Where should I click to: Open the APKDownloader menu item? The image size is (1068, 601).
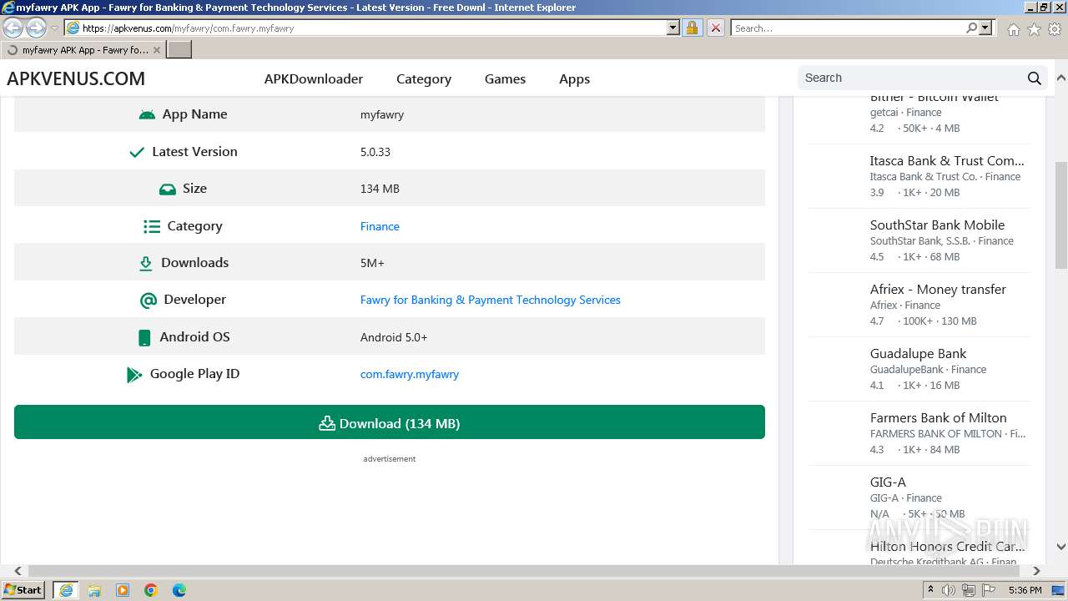tap(314, 79)
